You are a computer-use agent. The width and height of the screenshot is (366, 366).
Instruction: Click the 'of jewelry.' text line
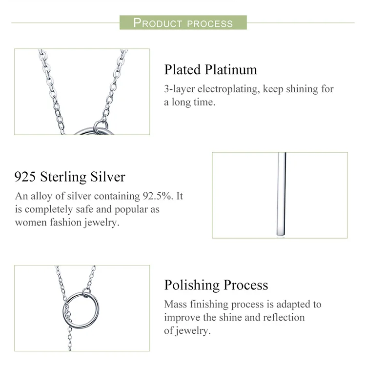187,331
